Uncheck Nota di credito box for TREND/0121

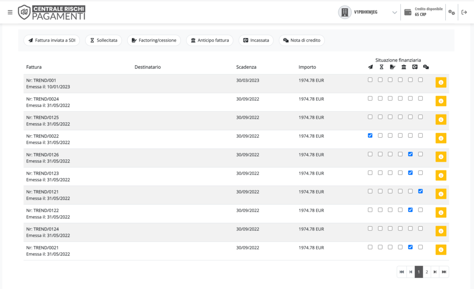[420, 192]
